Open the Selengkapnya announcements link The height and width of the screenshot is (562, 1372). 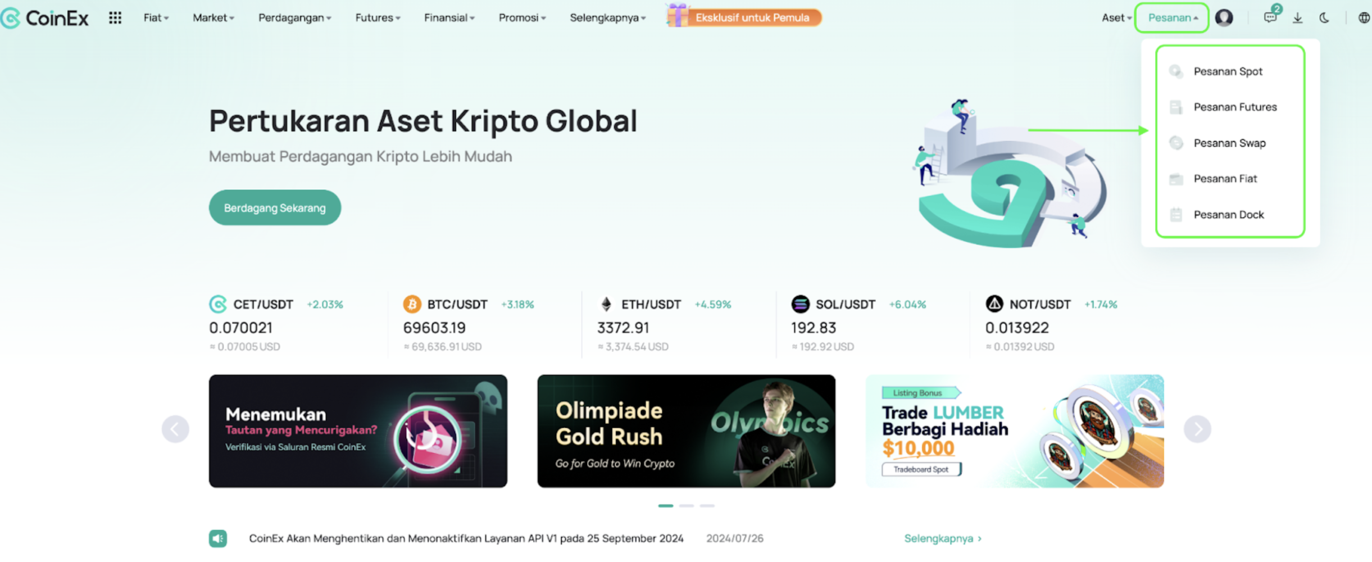[943, 538]
